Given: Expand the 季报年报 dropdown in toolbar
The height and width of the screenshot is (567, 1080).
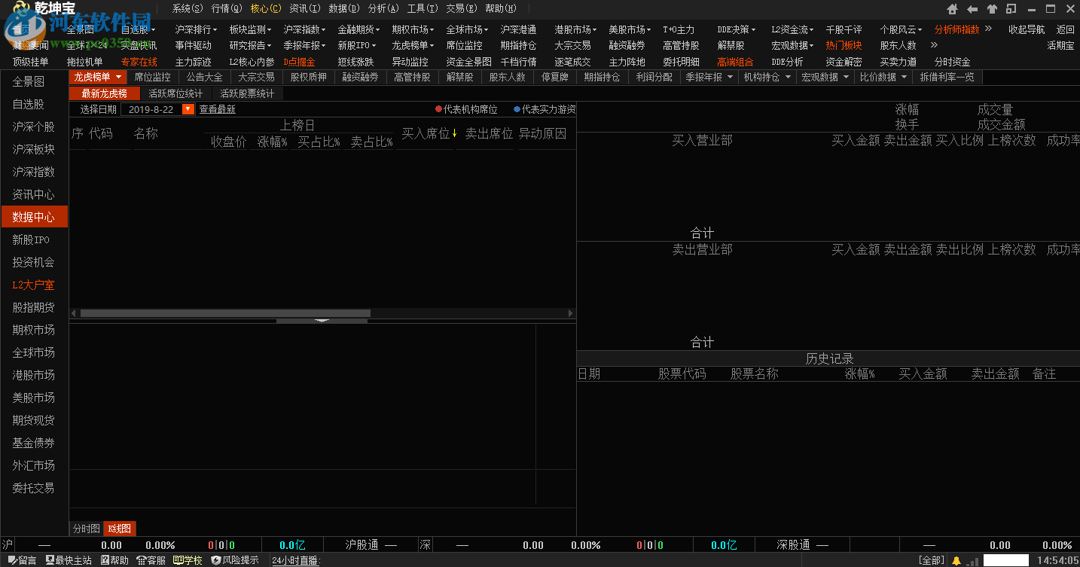Looking at the screenshot, I should point(709,77).
